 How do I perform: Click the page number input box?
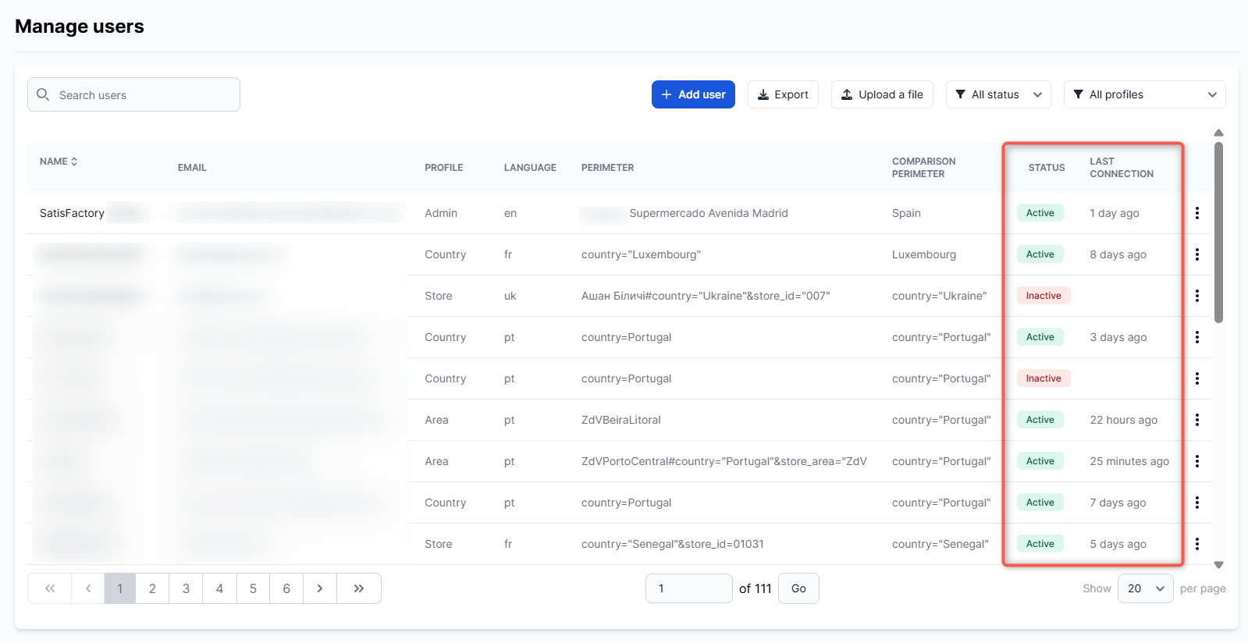coord(688,588)
